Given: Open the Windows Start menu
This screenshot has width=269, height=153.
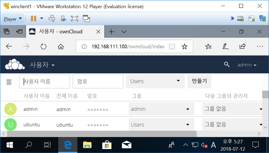Looking at the screenshot, I should pyautogui.click(x=9, y=145).
